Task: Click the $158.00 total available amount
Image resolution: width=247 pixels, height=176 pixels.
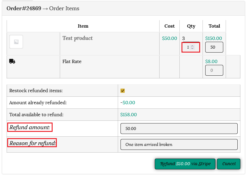Action: [128, 115]
